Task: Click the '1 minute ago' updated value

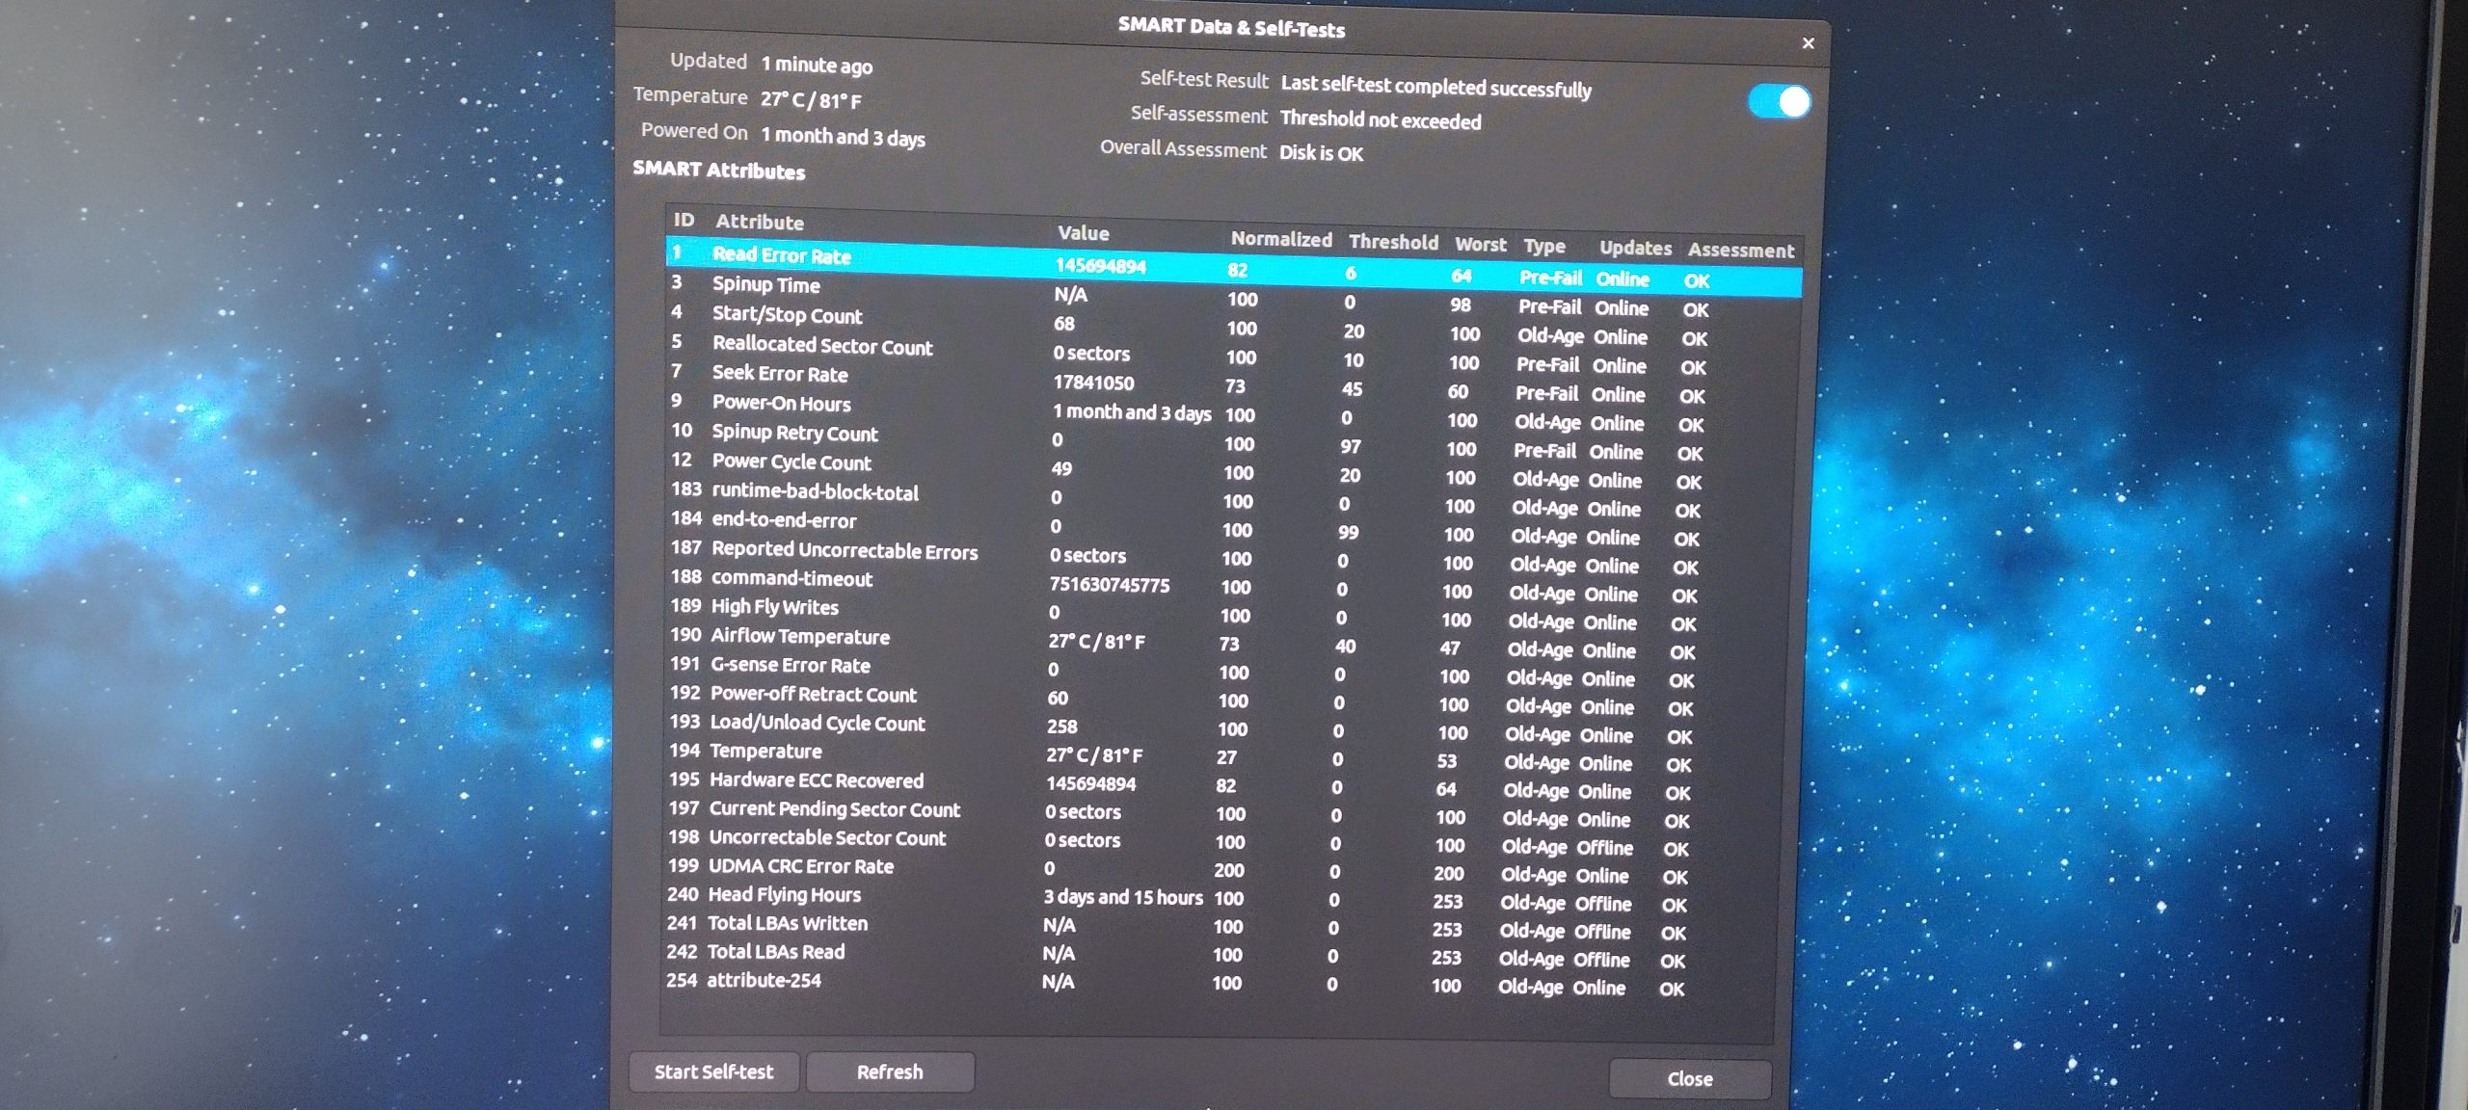Action: tap(817, 65)
